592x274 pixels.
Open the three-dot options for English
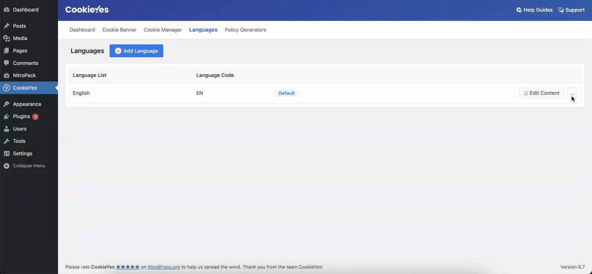click(572, 93)
